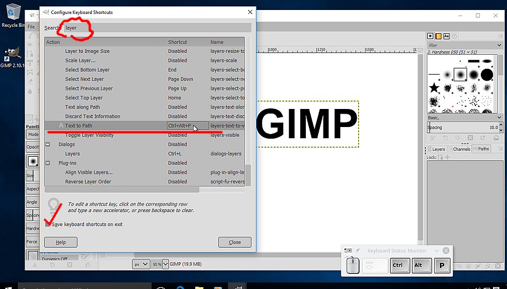Click the refresh brushes icon
The image size is (507, 289).
(483, 138)
